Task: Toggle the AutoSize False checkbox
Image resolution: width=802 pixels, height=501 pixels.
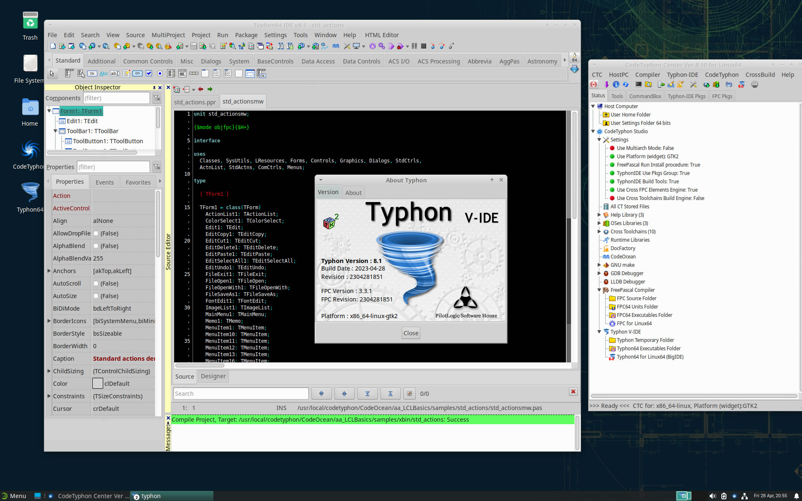Action: tap(96, 296)
